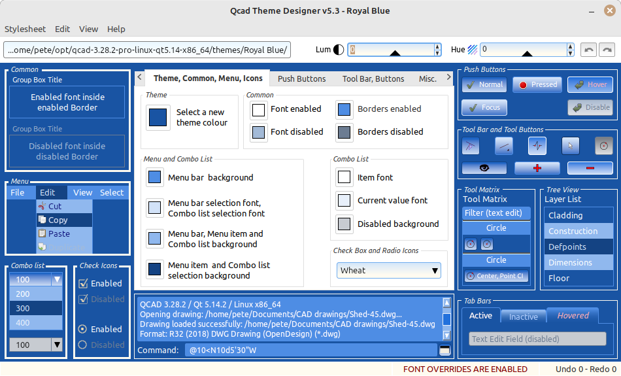The width and height of the screenshot is (621, 376).
Task: Open the top View menu
Action: (x=88, y=29)
